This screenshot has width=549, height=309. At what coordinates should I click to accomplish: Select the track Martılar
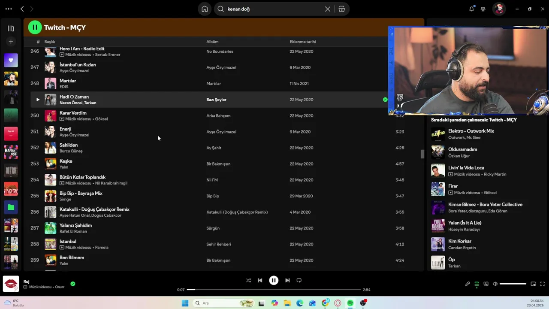[68, 81]
